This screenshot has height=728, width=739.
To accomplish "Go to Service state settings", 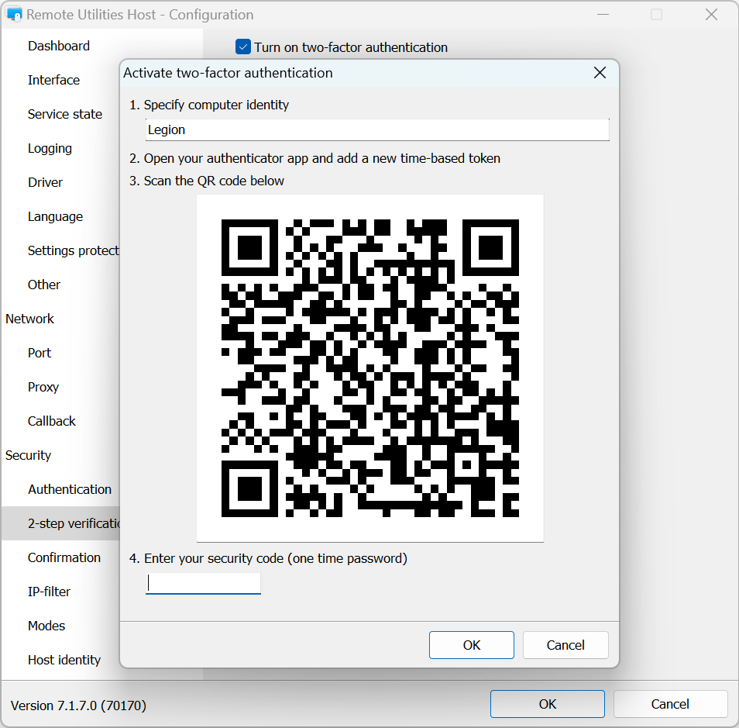I will 65,114.
